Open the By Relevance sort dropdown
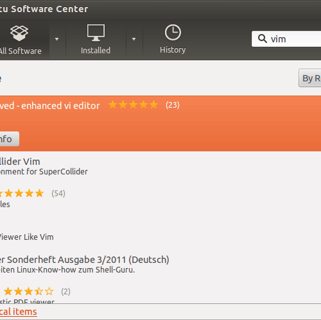The height and width of the screenshot is (320, 321). 310,78
